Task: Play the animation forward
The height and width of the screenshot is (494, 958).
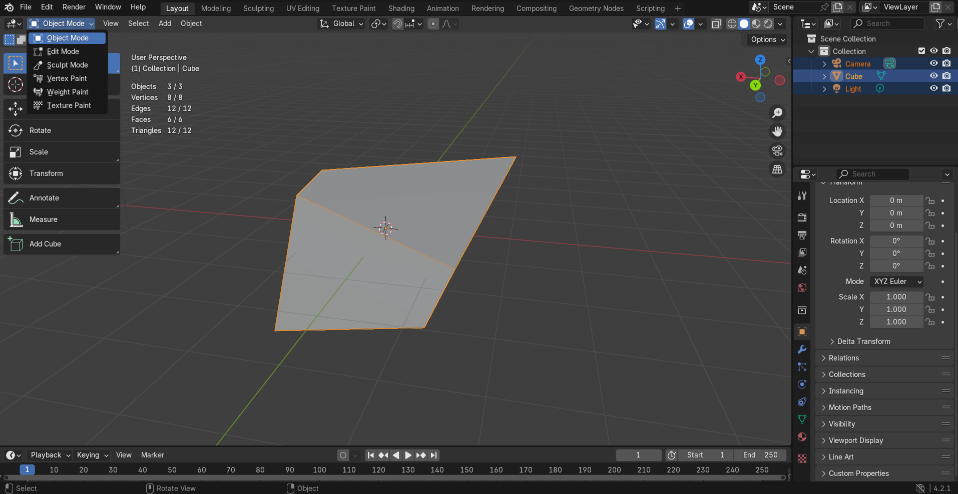Action: pos(408,455)
